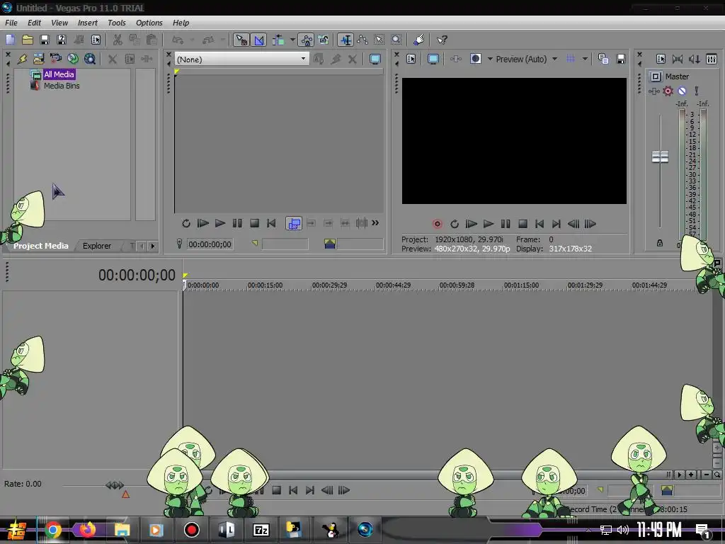
Task: Open the Tools menu
Action: (117, 23)
